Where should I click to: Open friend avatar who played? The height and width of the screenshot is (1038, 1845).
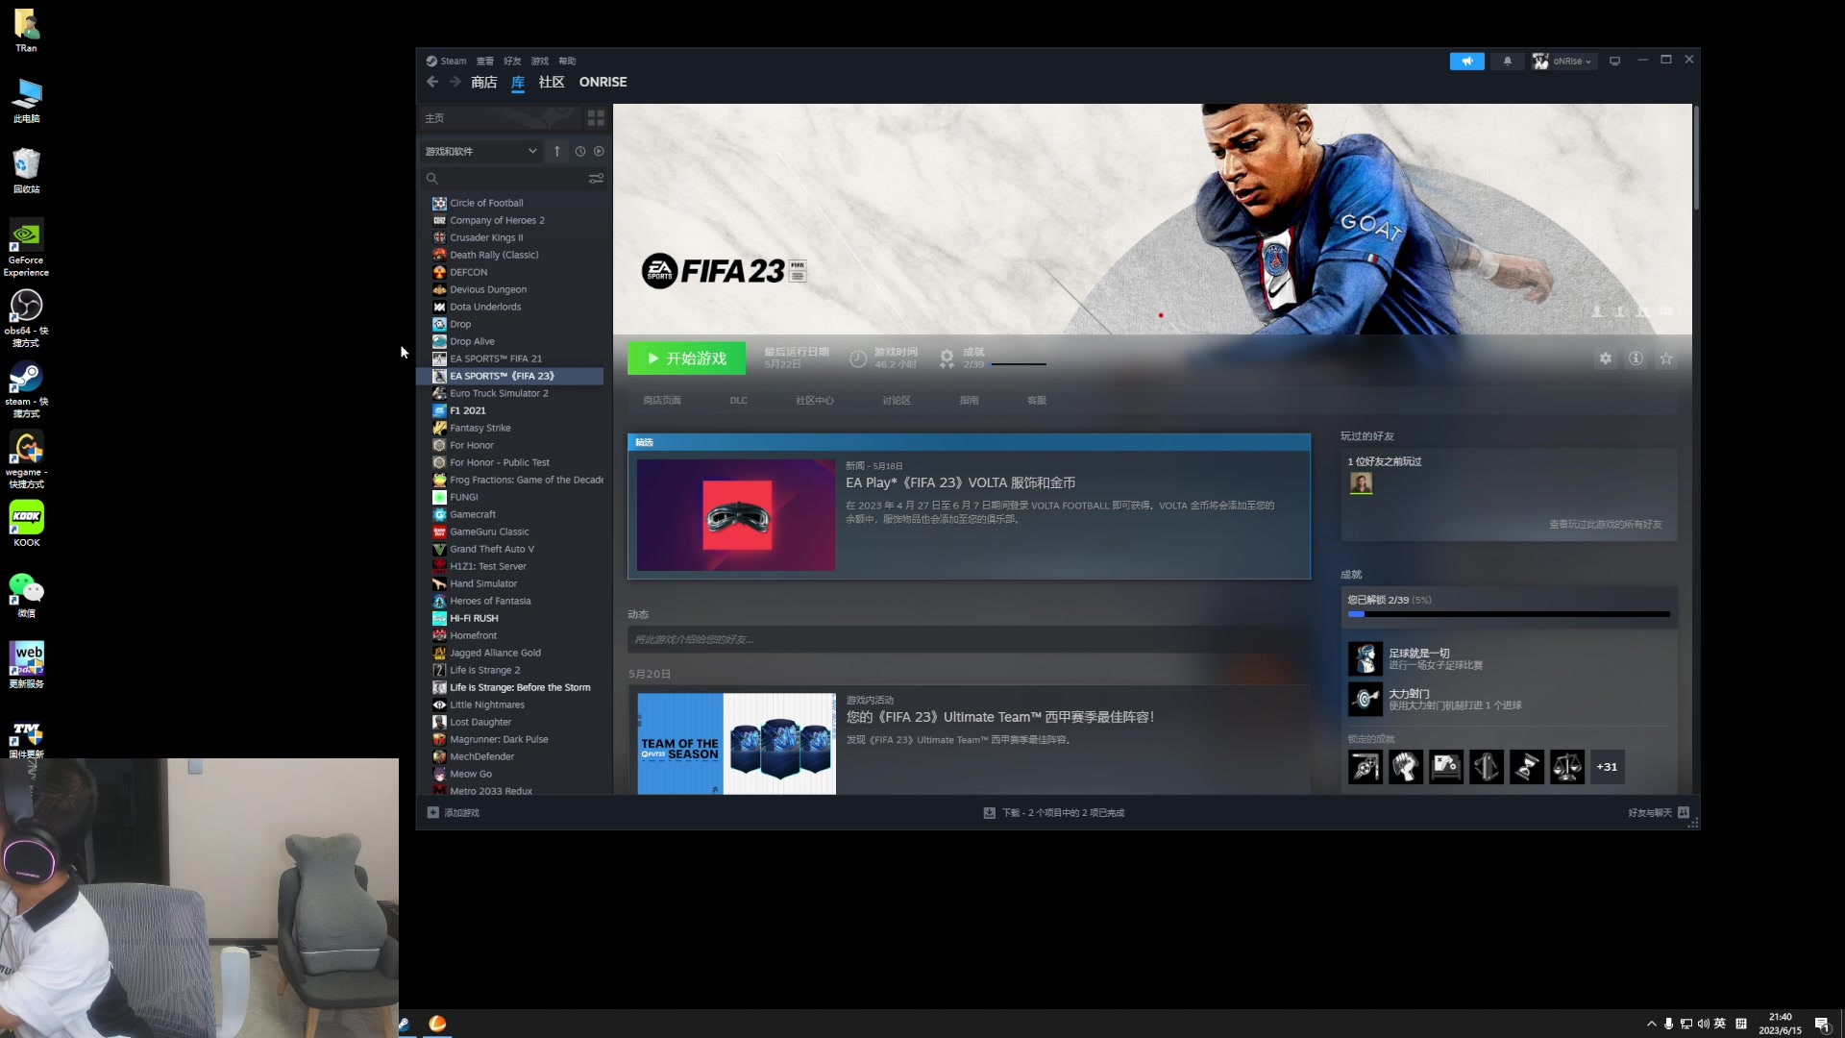click(x=1361, y=483)
